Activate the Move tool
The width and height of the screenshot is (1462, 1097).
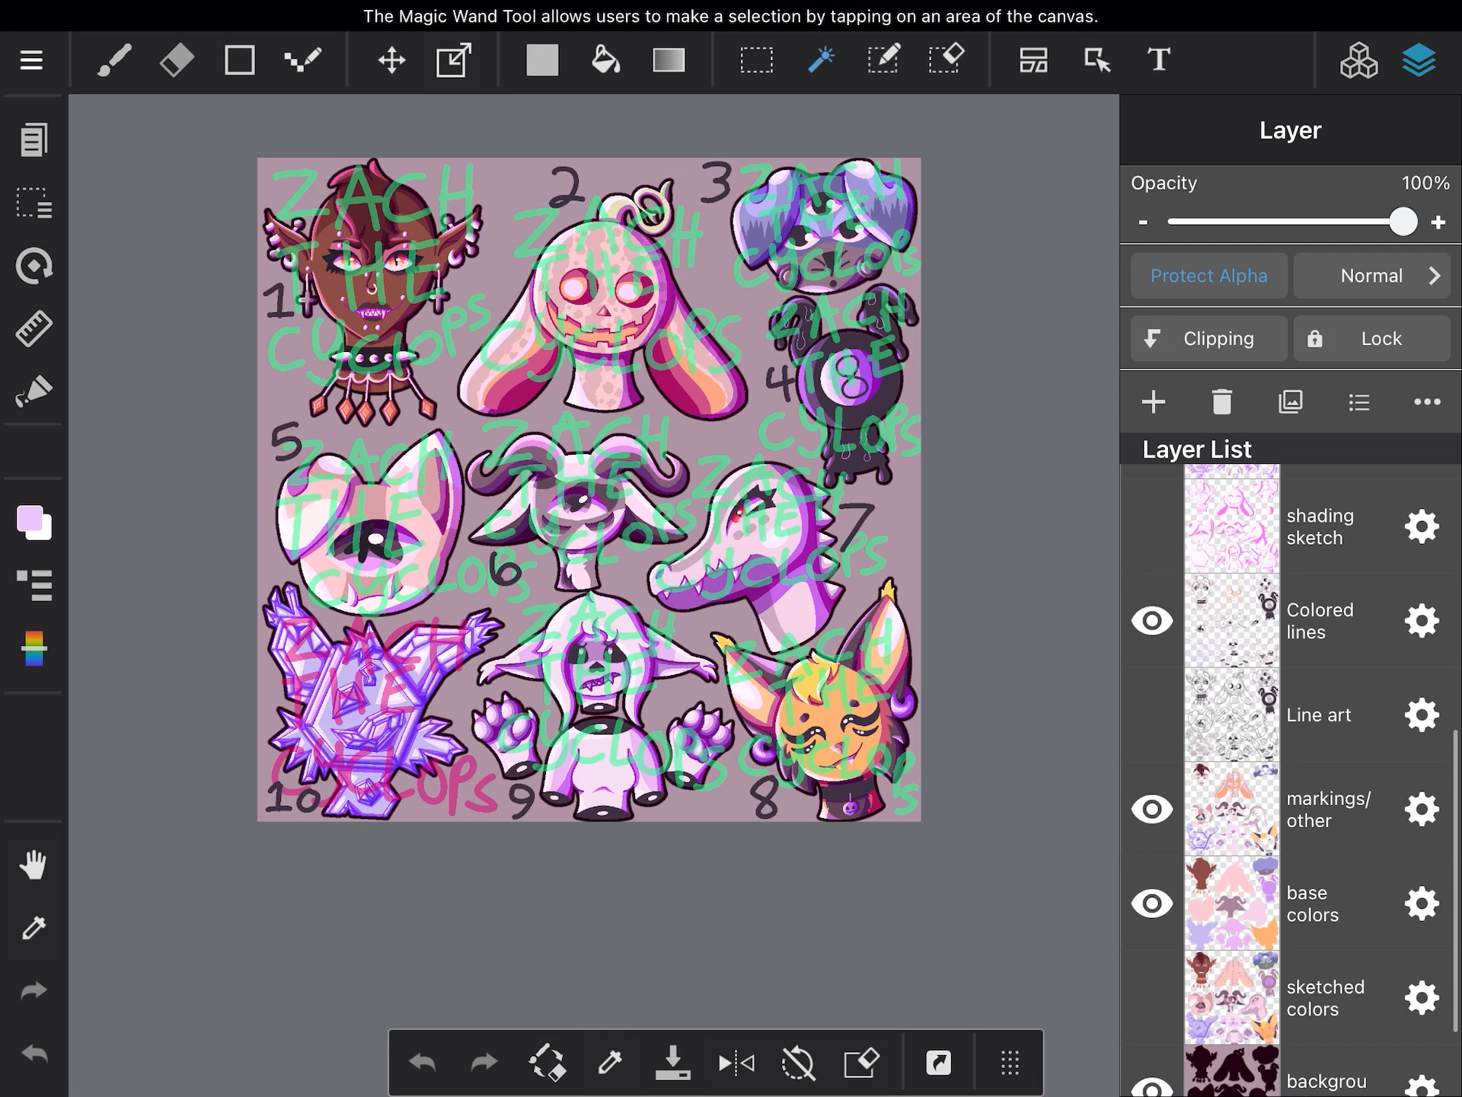(391, 60)
